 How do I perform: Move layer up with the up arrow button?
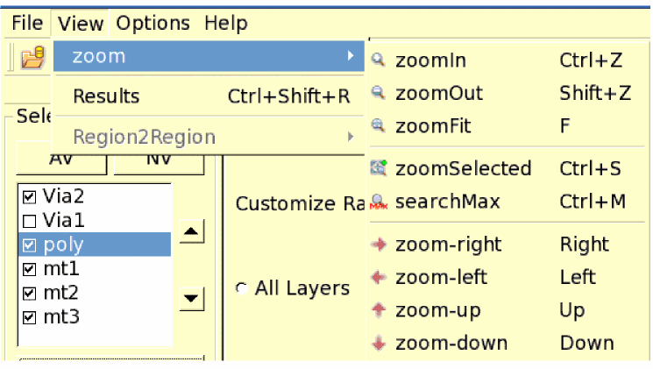191,232
